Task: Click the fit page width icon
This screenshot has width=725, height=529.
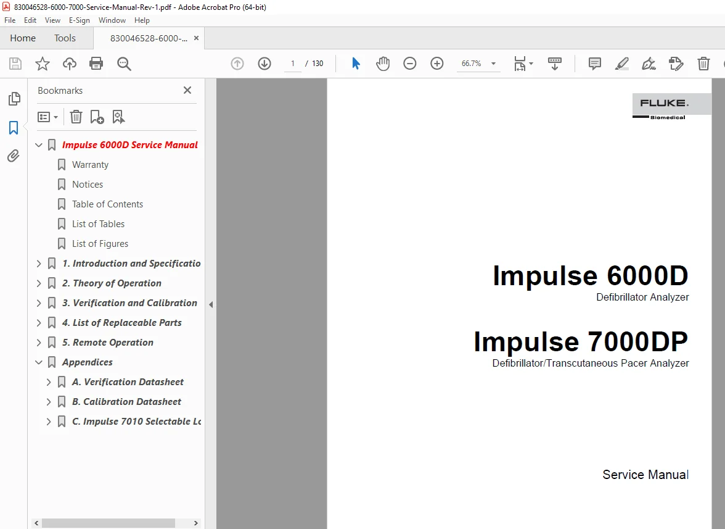Action: (x=520, y=64)
